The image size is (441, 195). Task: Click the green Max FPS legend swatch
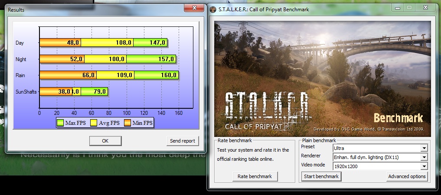[x=60, y=123]
